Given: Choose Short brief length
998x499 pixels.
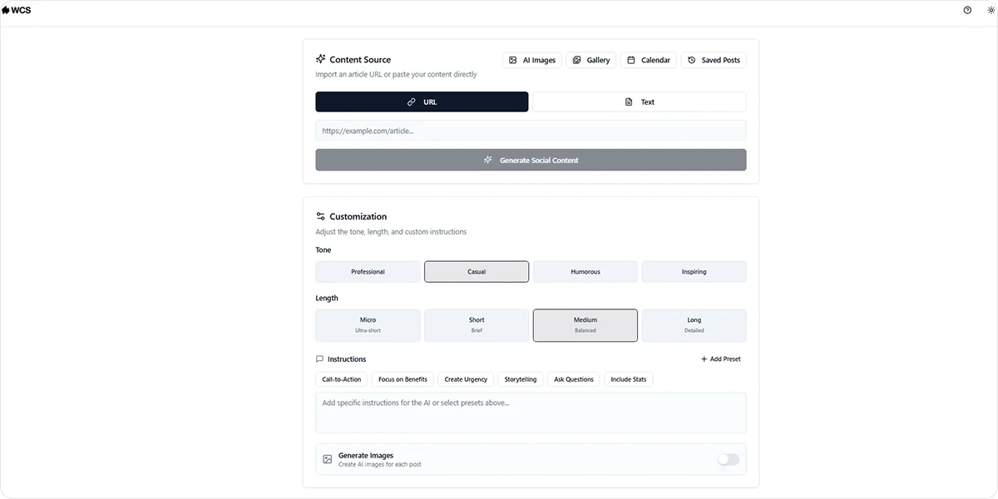Looking at the screenshot, I should [477, 325].
